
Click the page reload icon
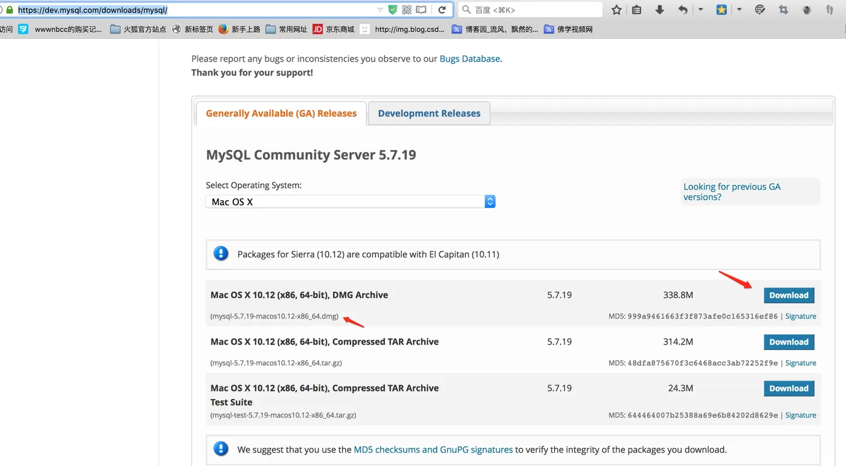442,10
